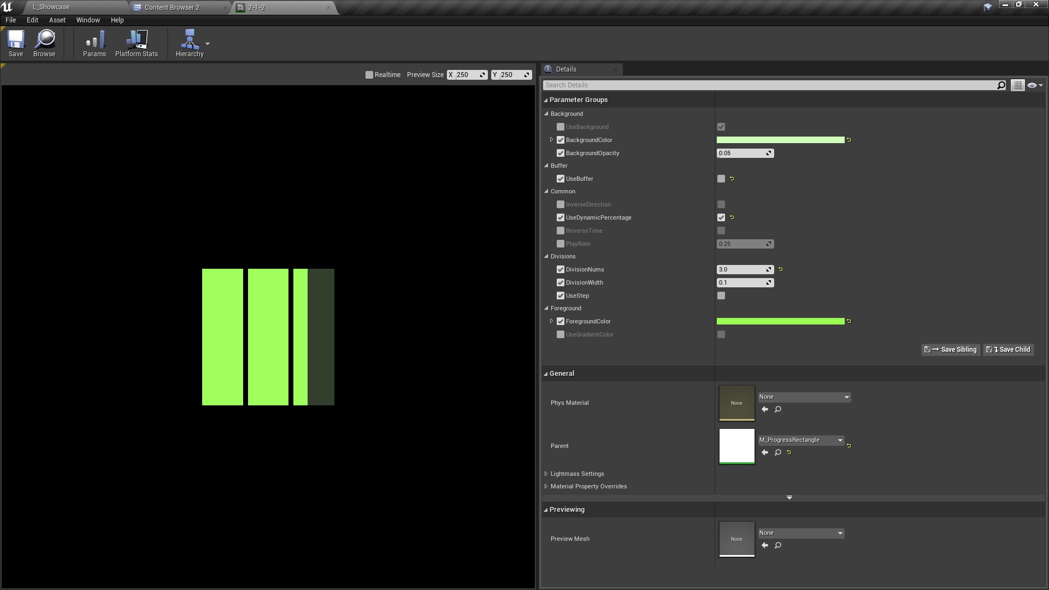This screenshot has height=590, width=1049.
Task: Open Platform Stats from toolbar
Action: (x=136, y=43)
